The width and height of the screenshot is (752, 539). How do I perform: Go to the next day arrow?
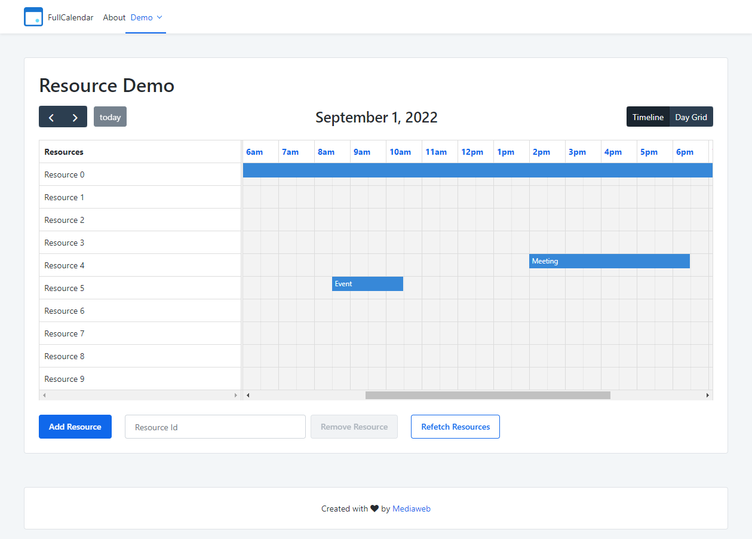click(75, 117)
